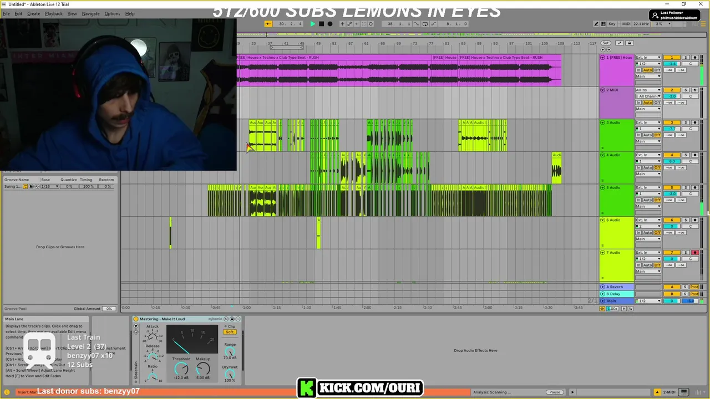Click the 2-MIDI status bar label
The width and height of the screenshot is (710, 399).
point(669,392)
